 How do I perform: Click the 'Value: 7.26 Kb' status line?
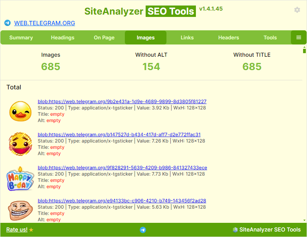121,141
